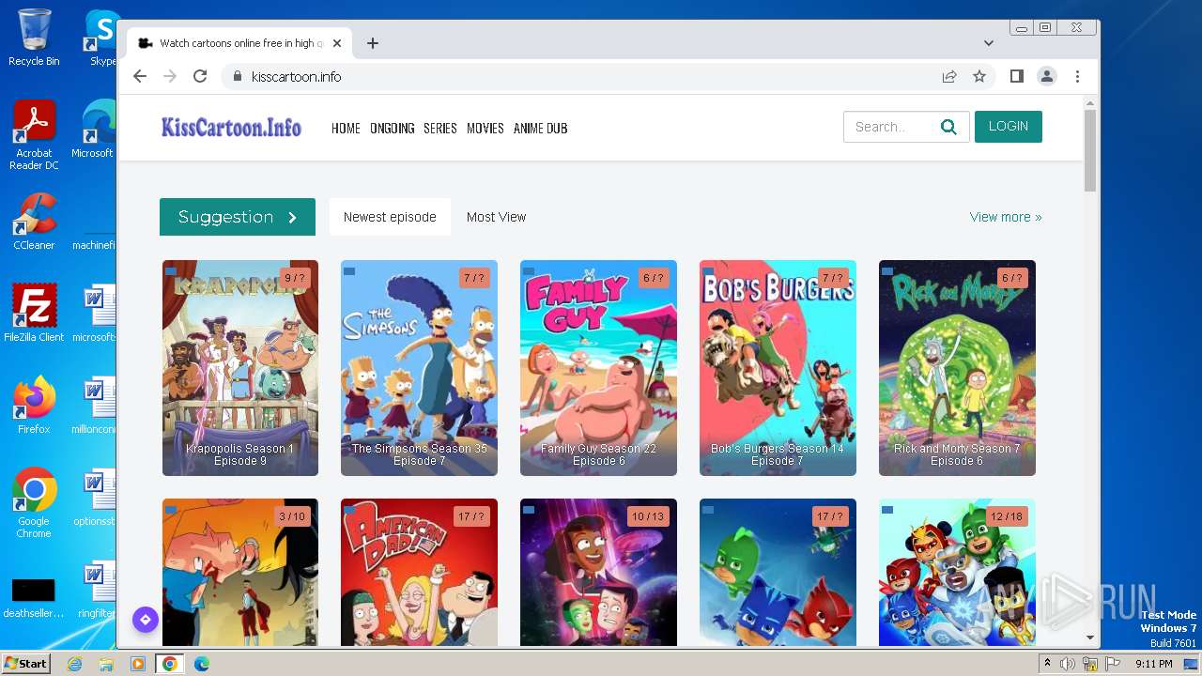Screen dimensions: 1202x676
Task: Click the padlock site info icon
Action: coord(237,77)
